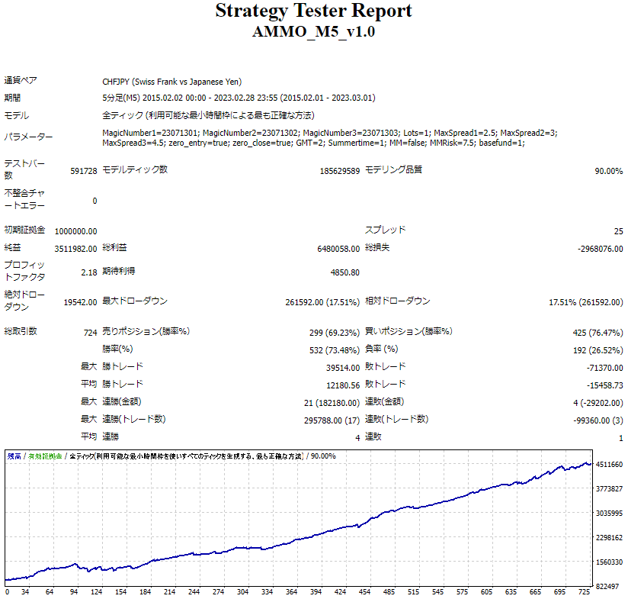Click the spread value 25
The image size is (628, 599).
(618, 231)
